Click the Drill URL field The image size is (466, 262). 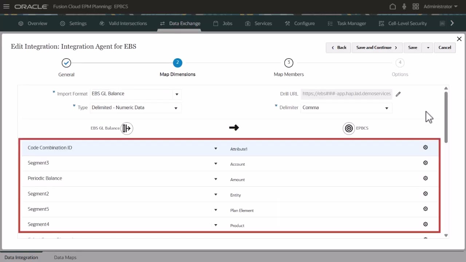[x=346, y=94]
